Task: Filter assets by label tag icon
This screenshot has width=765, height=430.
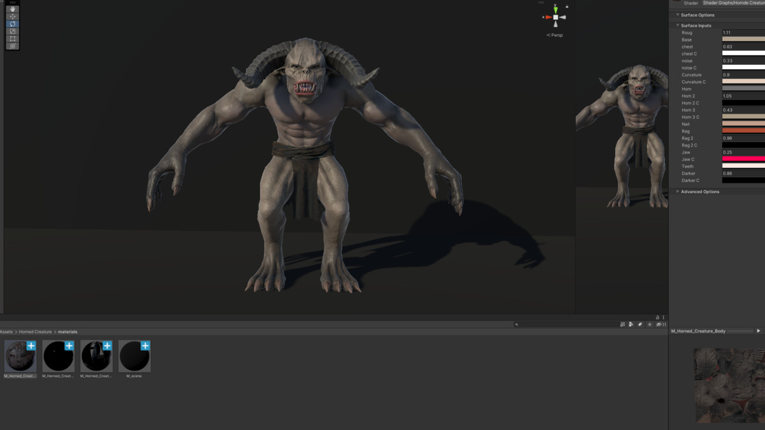Action: point(640,324)
